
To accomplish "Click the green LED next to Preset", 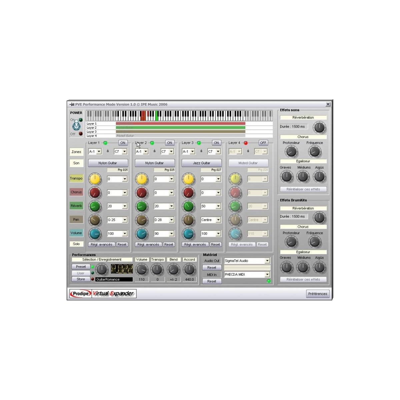I will [93, 267].
